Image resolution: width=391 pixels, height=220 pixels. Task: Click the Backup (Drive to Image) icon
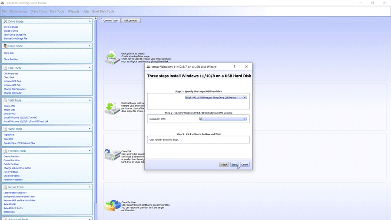pos(113,58)
